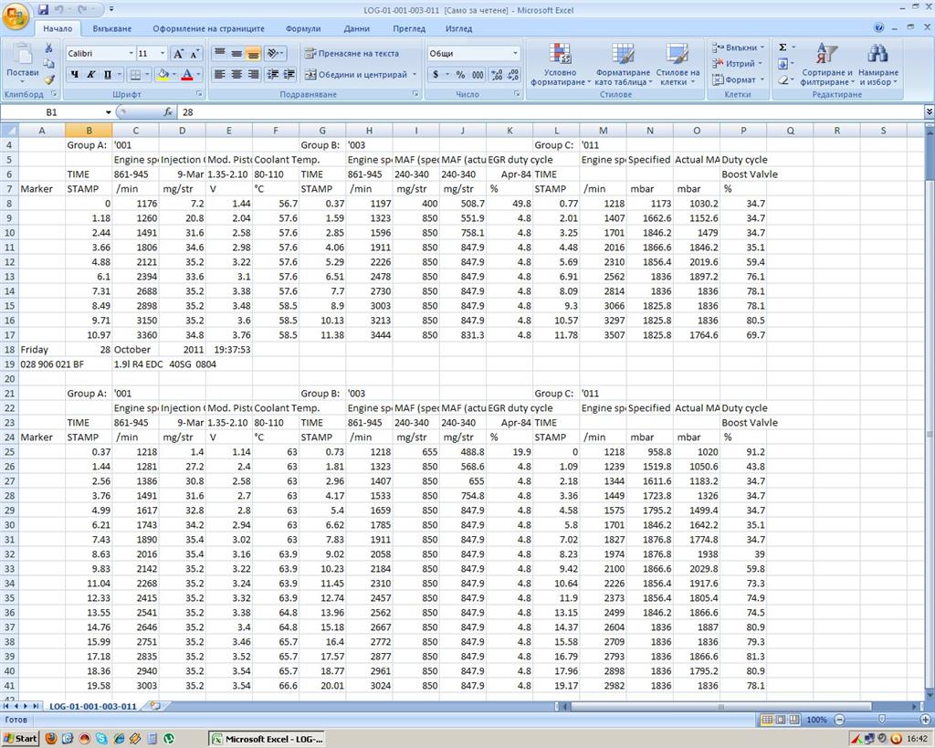This screenshot has height=748, width=935.
Task: Toggle Пренасяне на текста wrap text
Action: (x=352, y=54)
